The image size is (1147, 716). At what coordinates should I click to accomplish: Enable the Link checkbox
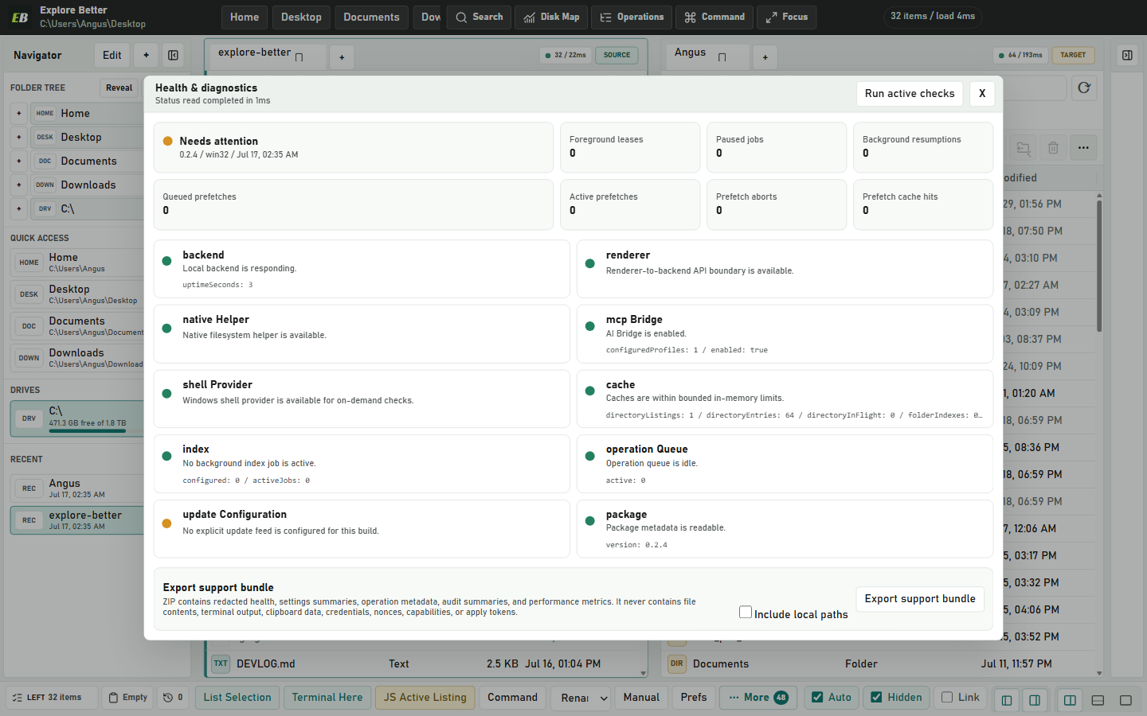coord(947,697)
